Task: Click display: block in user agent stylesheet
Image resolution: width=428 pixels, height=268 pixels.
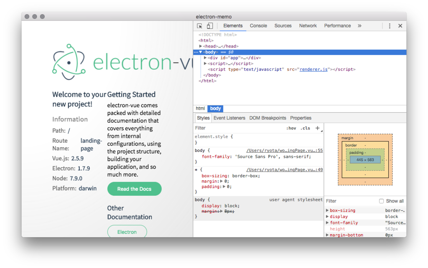Action: click(x=221, y=206)
